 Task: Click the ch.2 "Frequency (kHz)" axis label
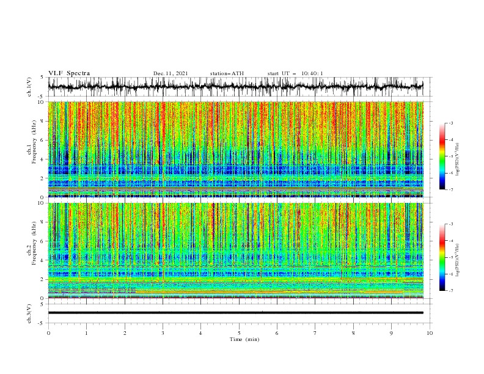pyautogui.click(x=34, y=243)
